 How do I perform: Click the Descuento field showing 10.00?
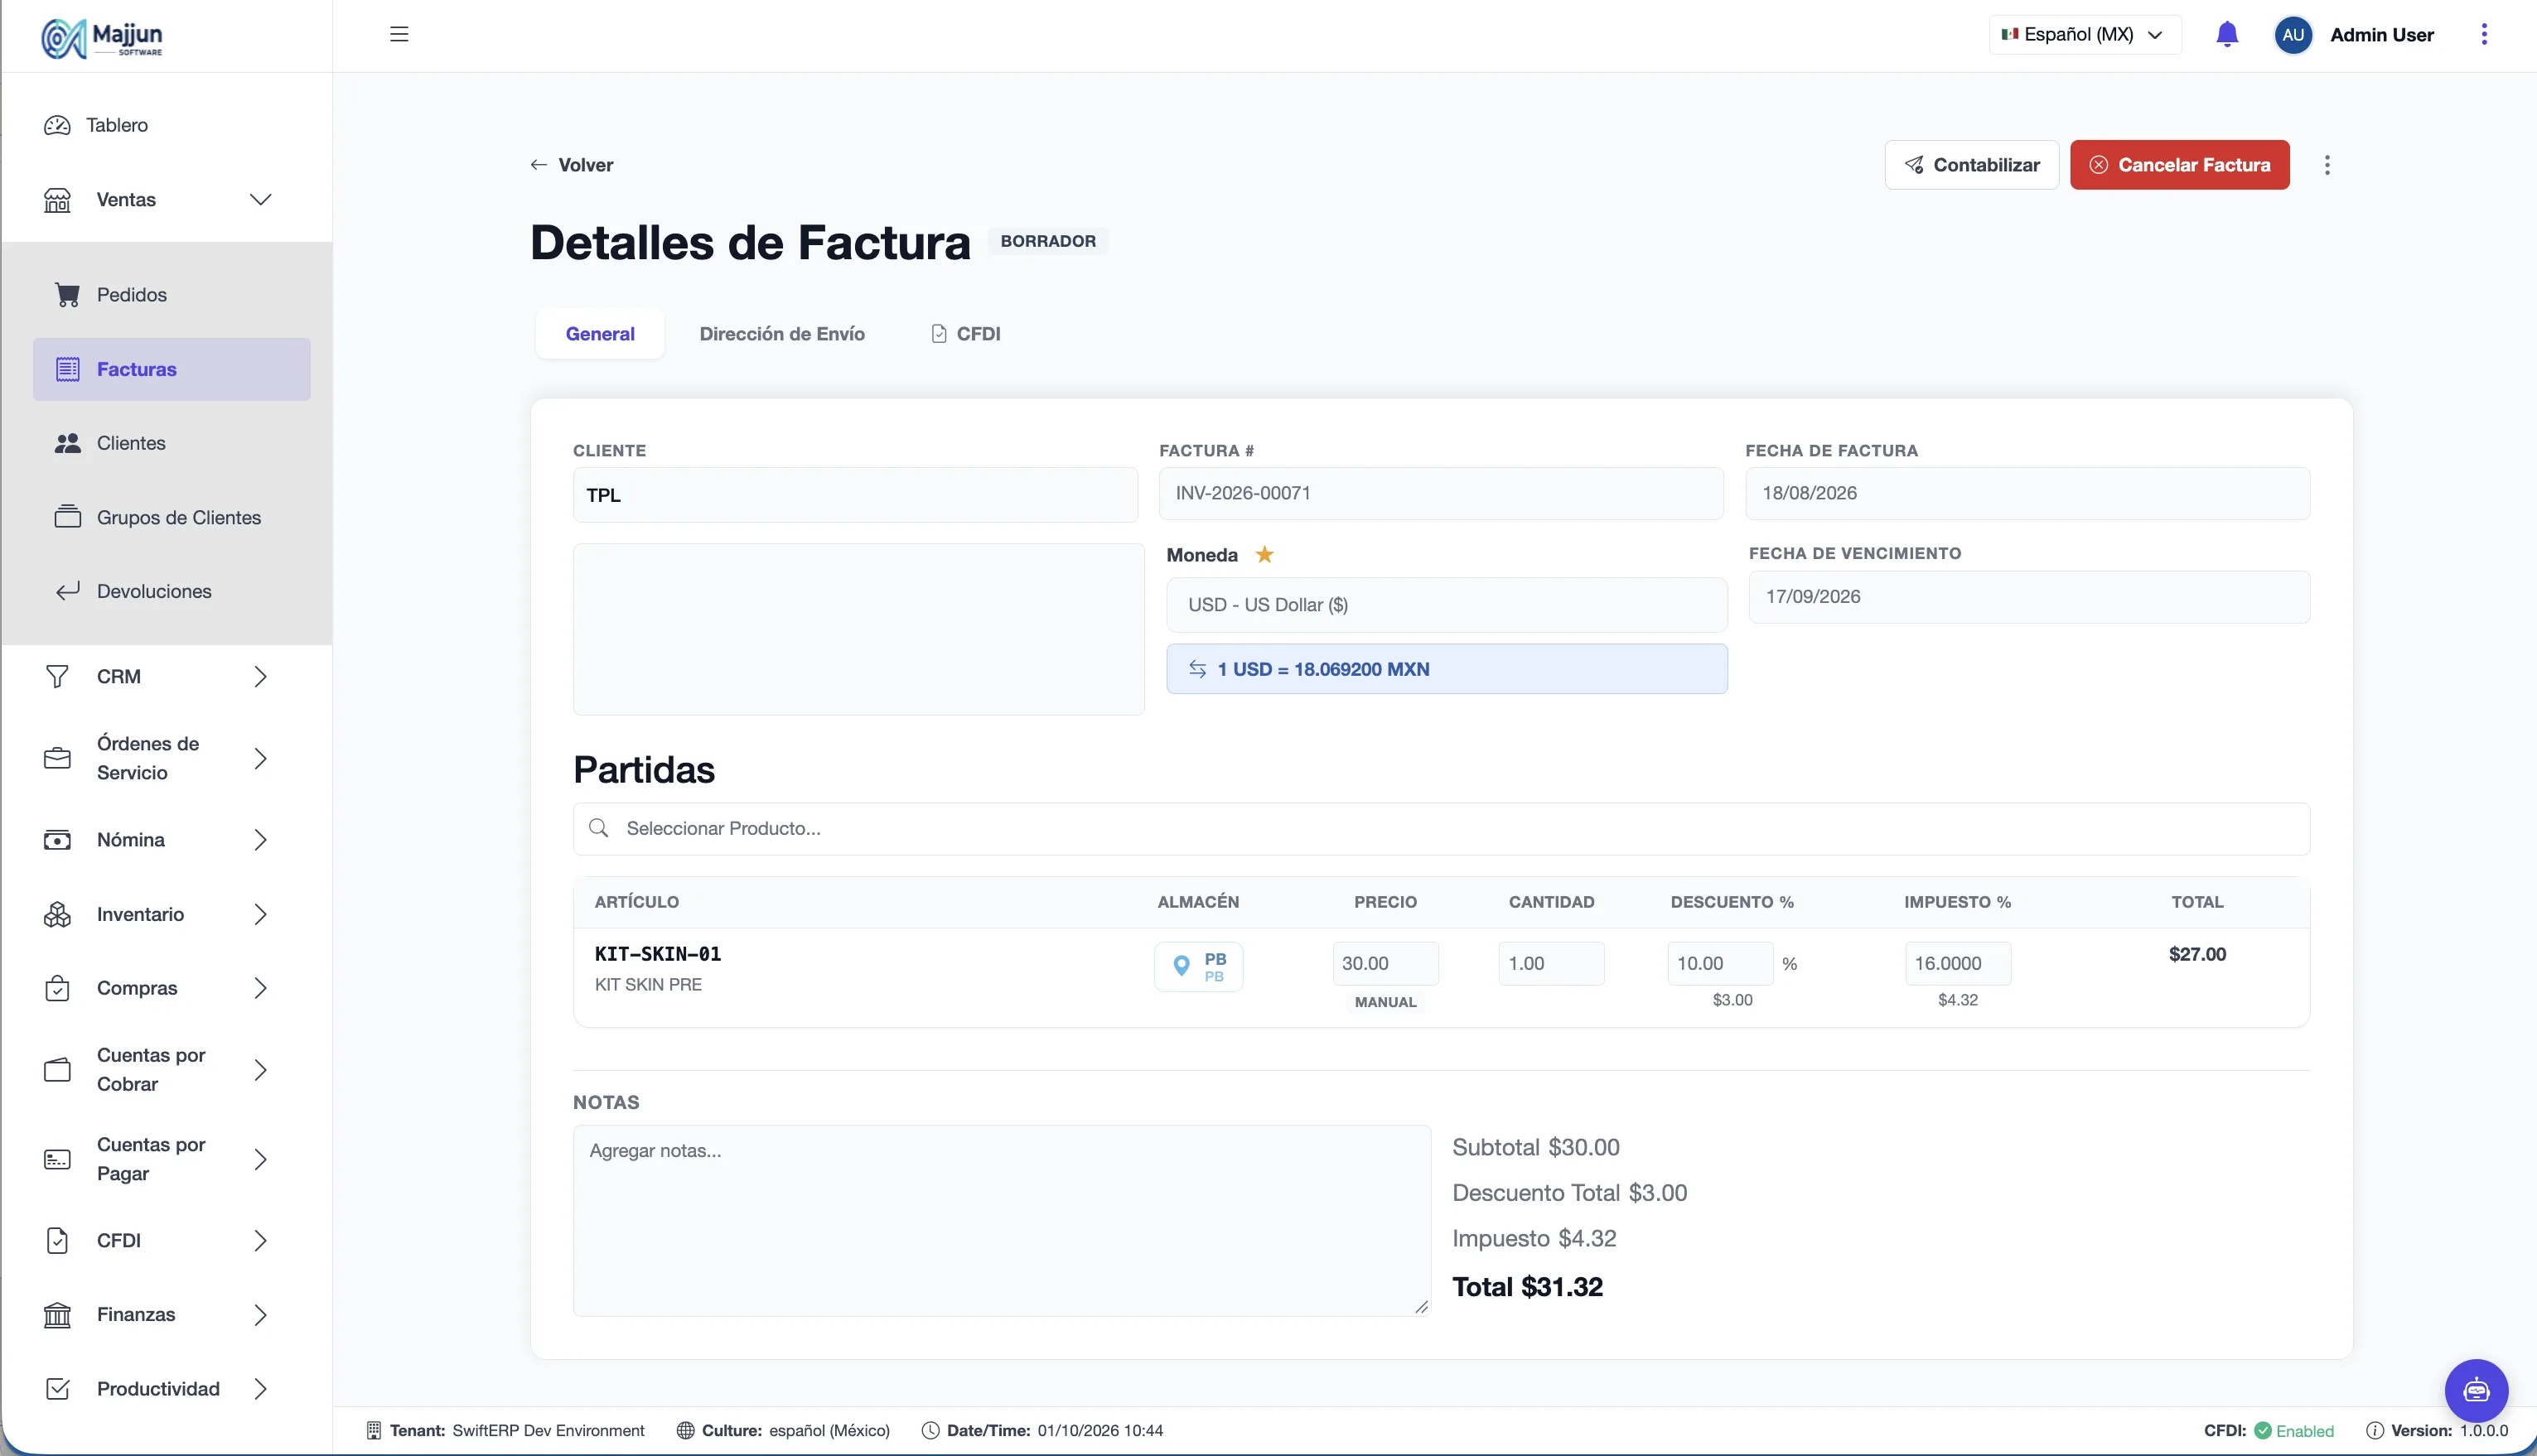(x=1720, y=963)
